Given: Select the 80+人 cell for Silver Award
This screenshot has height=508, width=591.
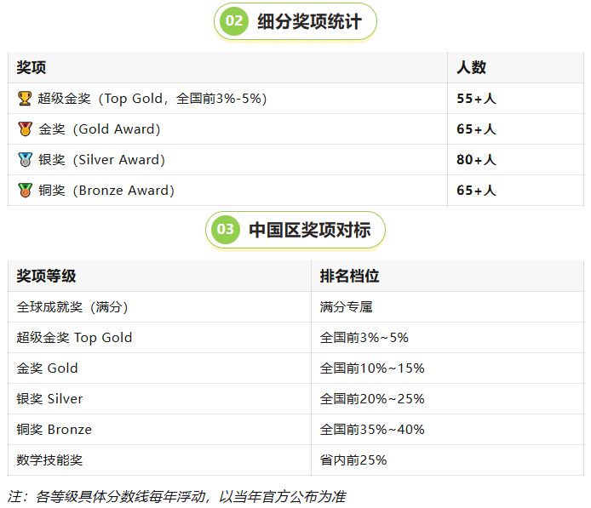Looking at the screenshot, I should [515, 160].
